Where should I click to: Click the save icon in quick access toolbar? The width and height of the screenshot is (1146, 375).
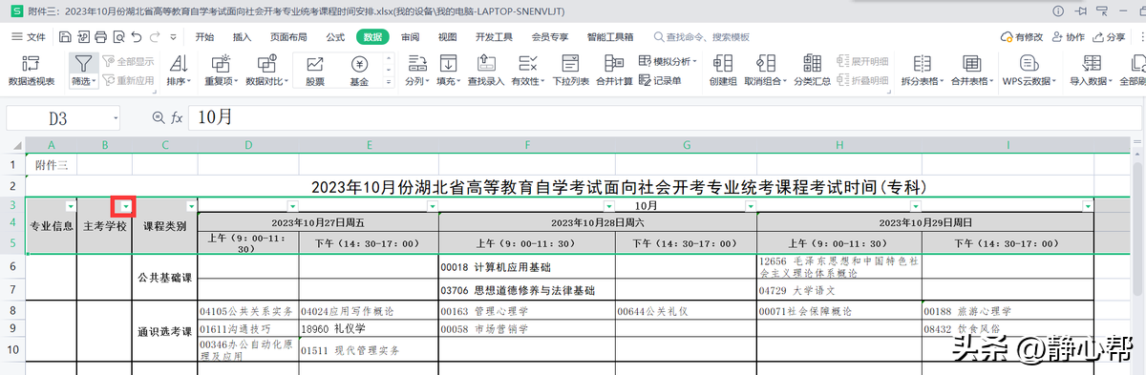pyautogui.click(x=65, y=37)
